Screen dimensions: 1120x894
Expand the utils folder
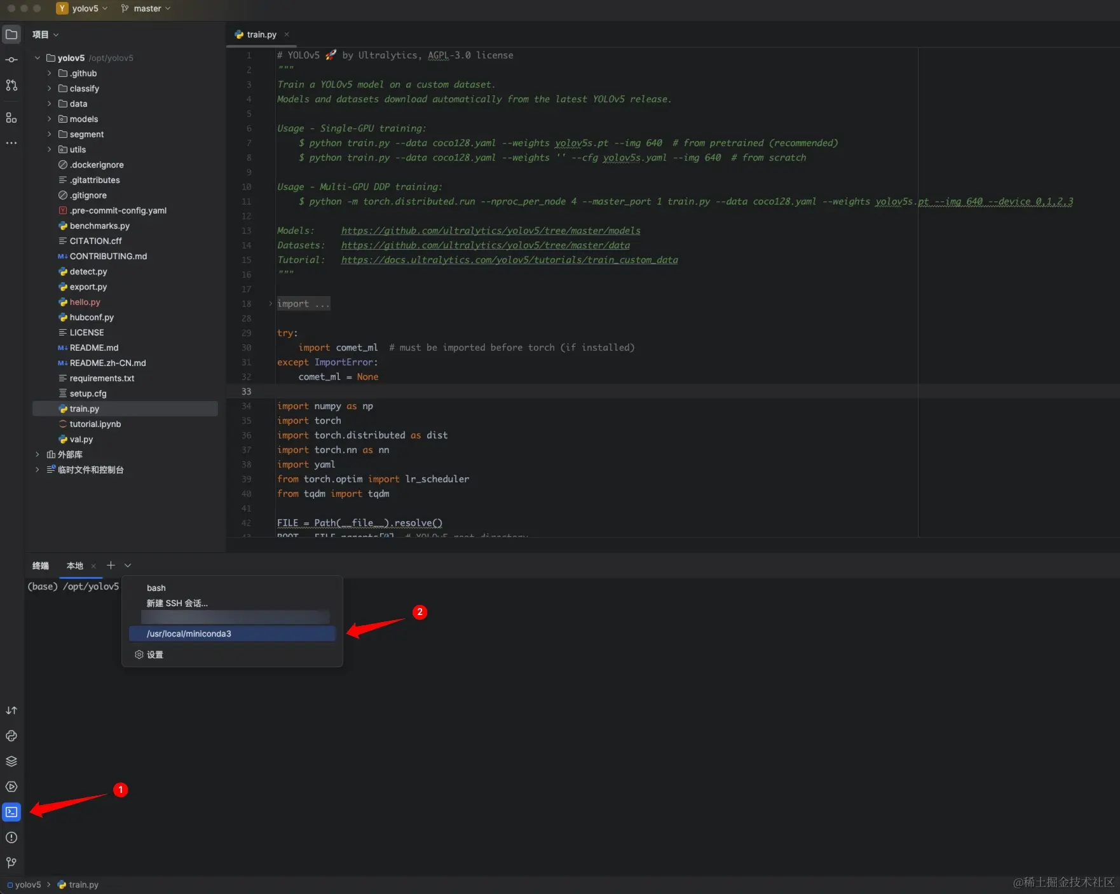[50, 149]
